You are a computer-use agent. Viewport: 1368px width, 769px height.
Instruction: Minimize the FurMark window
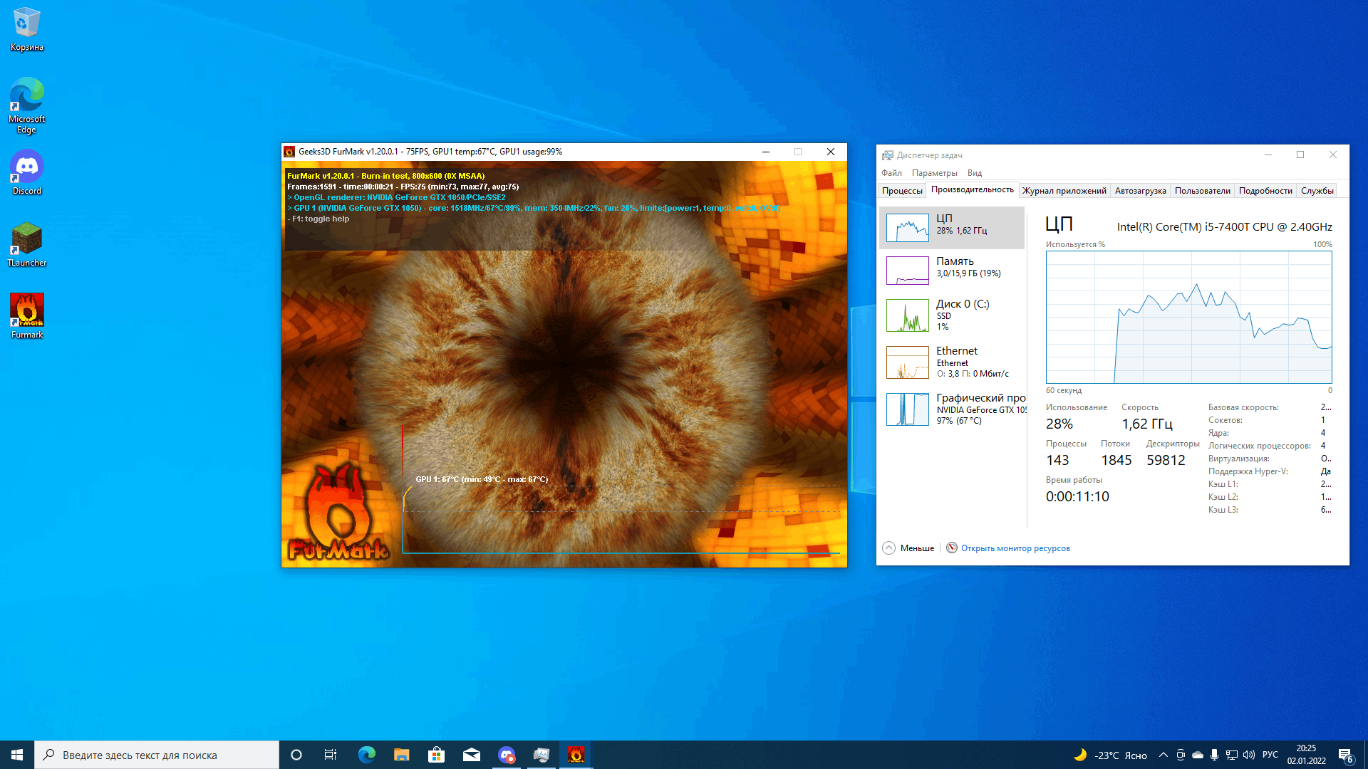tap(766, 152)
